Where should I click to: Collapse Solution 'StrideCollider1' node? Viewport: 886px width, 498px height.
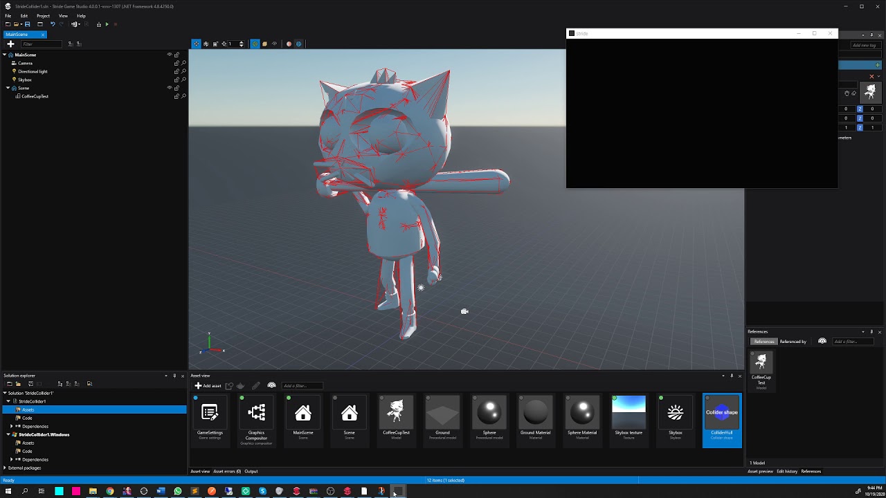pos(5,393)
